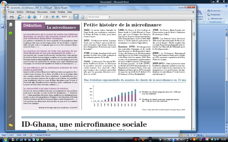Screen dimensions: 228x142
Task: Click Word zoom out minus button
Action: (x=205, y=135)
